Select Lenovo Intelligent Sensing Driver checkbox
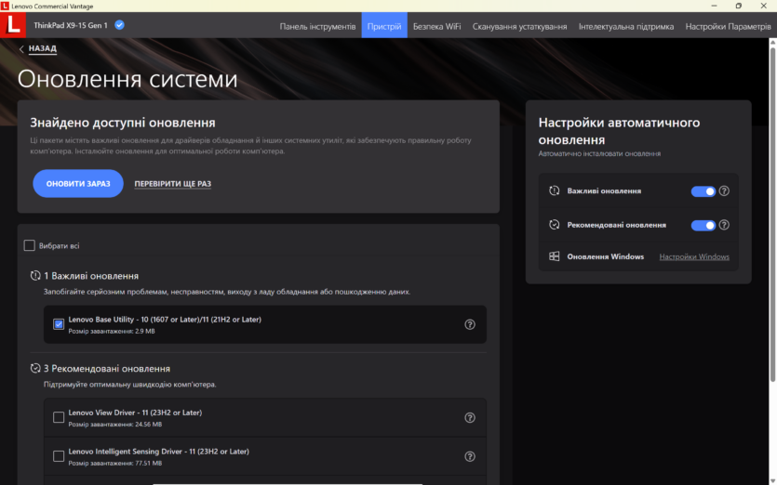The image size is (777, 485). [59, 456]
